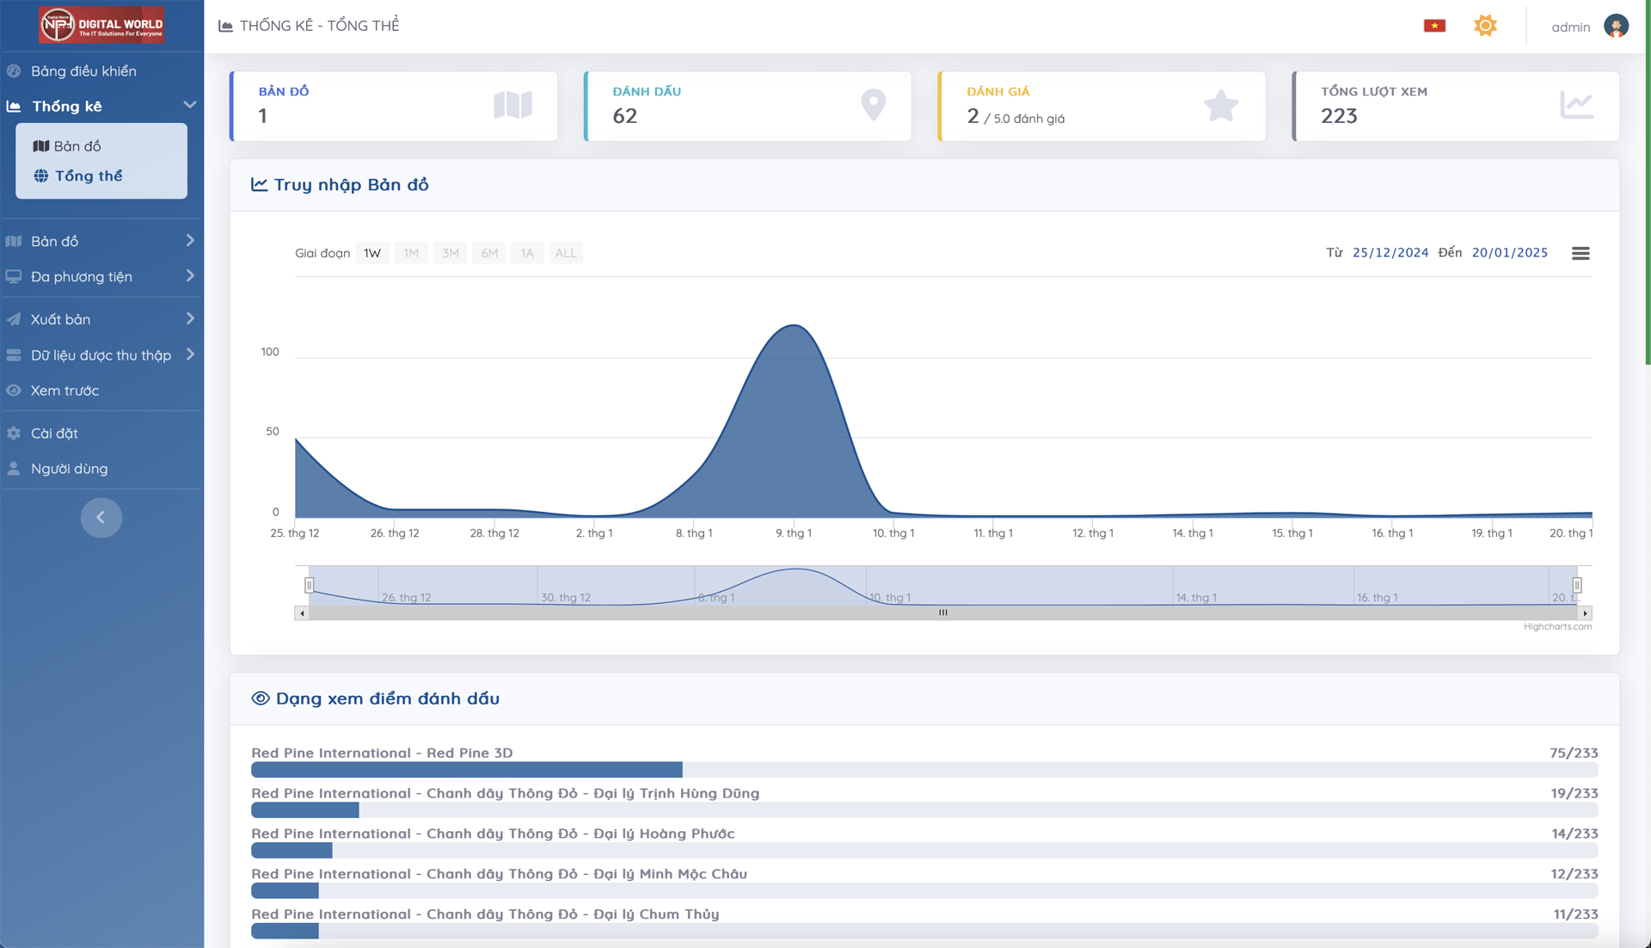Select the 1M period range
Viewport: 1651px width, 948px height.
[411, 253]
